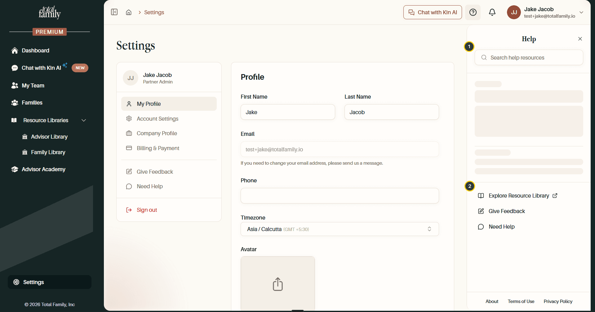Click the Sign out arrow icon
Screen dimensions: 595x312
[x=129, y=210]
